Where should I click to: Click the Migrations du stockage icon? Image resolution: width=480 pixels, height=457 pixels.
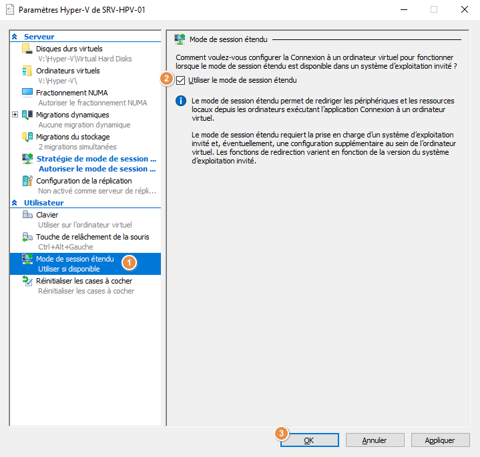27,137
